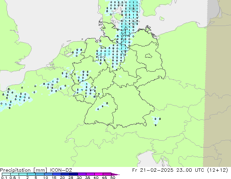The image size is (231, 179).
Task: Click legend scale value '35'
Action: click(x=87, y=178)
